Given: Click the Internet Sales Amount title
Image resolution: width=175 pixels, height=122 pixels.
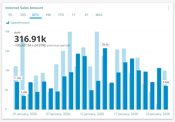Looking at the screenshot, I should [x=24, y=8].
